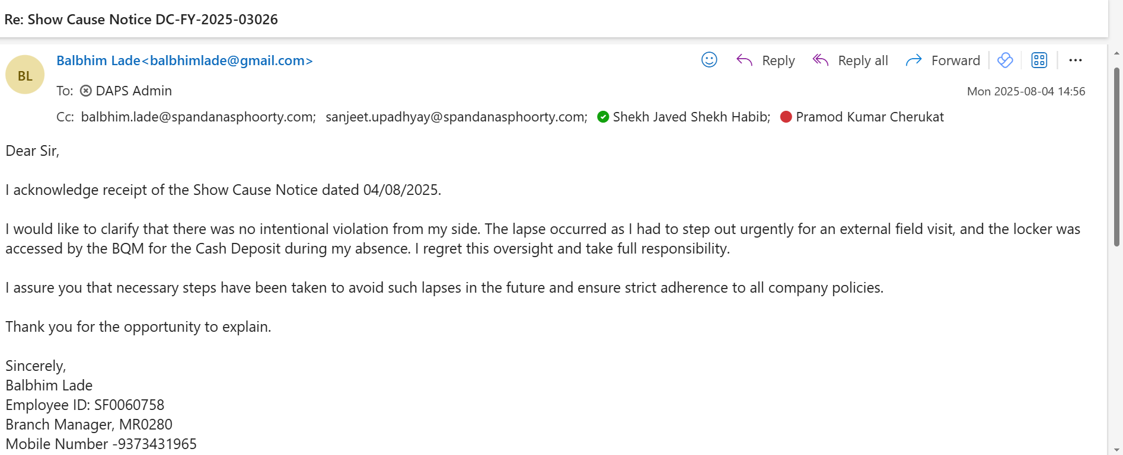This screenshot has width=1123, height=455.
Task: Click the message subject heading
Action: click(141, 19)
